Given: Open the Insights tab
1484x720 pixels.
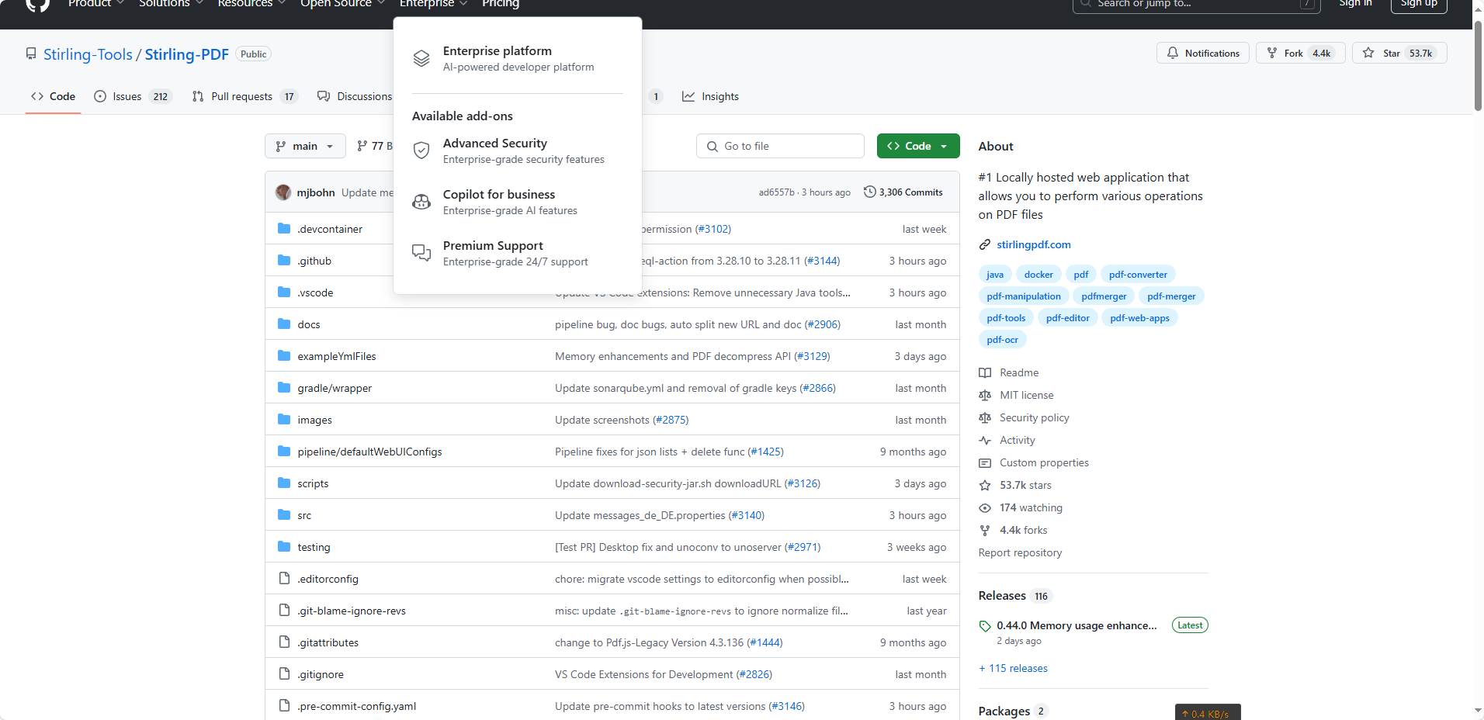Looking at the screenshot, I should coord(710,97).
